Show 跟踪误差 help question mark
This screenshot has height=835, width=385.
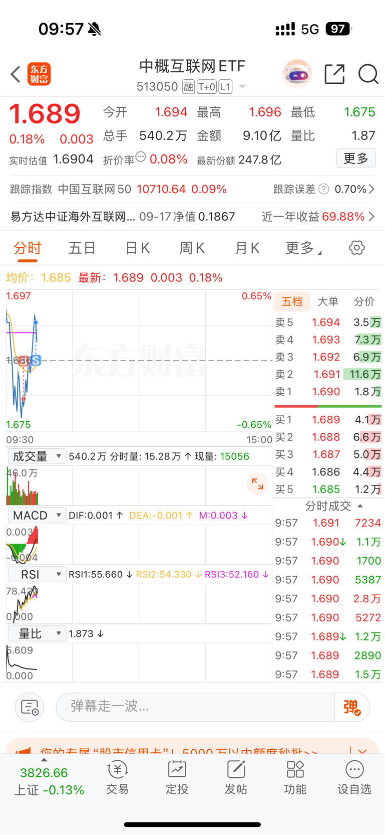pos(324,189)
